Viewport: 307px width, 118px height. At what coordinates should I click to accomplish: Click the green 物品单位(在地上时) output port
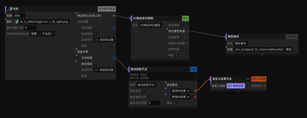[114, 16]
